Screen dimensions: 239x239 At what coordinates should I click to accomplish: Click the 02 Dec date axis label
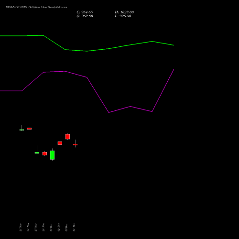point(59,228)
